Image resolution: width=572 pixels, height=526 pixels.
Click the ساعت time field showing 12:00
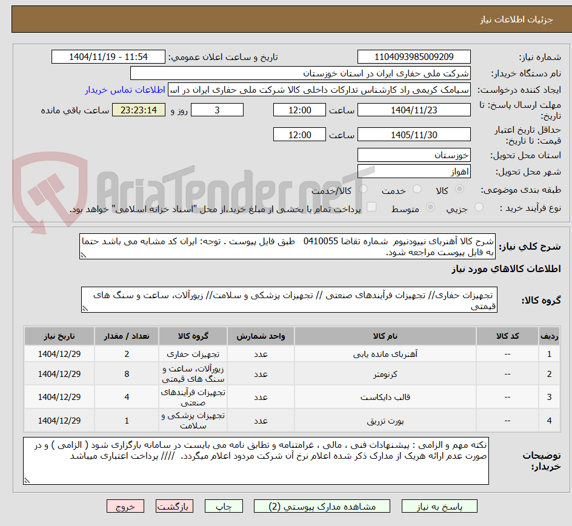tap(299, 110)
